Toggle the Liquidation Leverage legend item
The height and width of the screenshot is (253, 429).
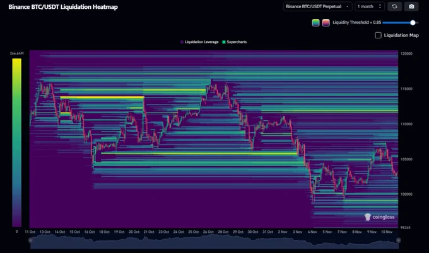click(x=199, y=42)
